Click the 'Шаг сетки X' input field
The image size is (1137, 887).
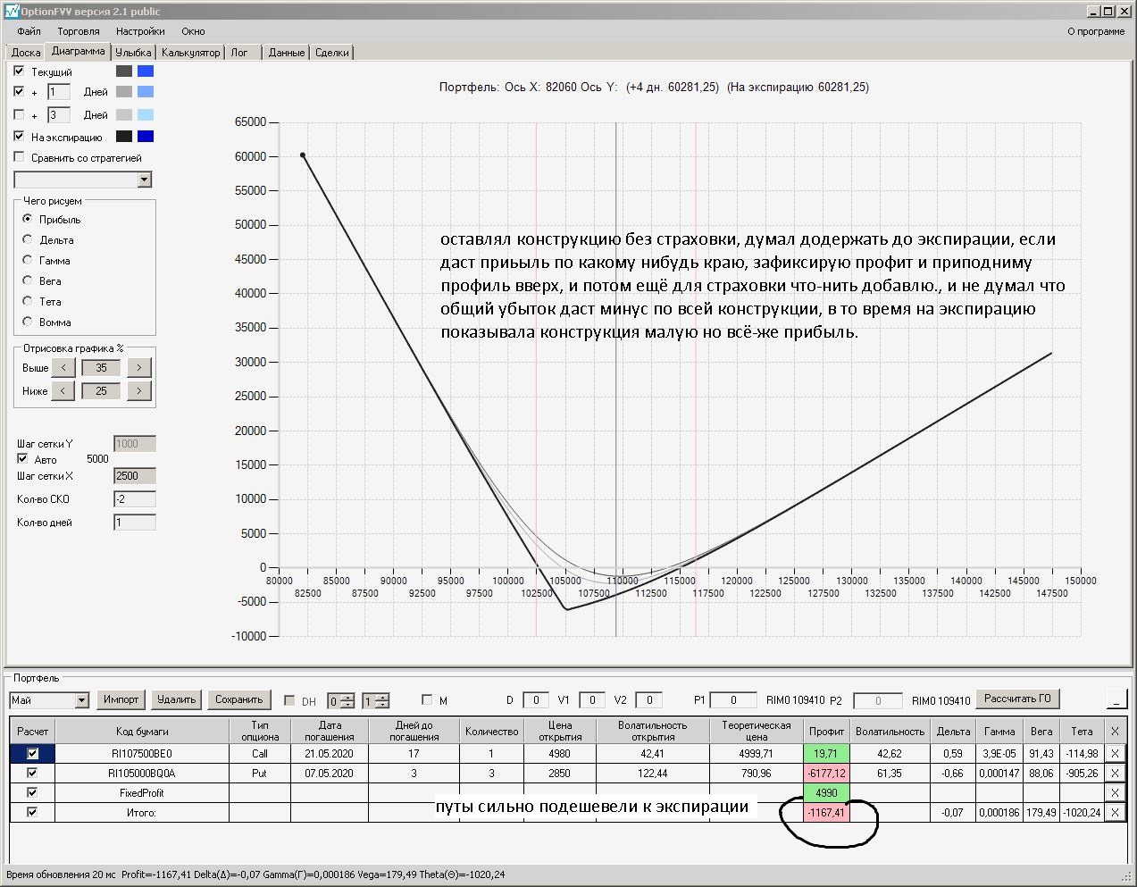click(134, 476)
